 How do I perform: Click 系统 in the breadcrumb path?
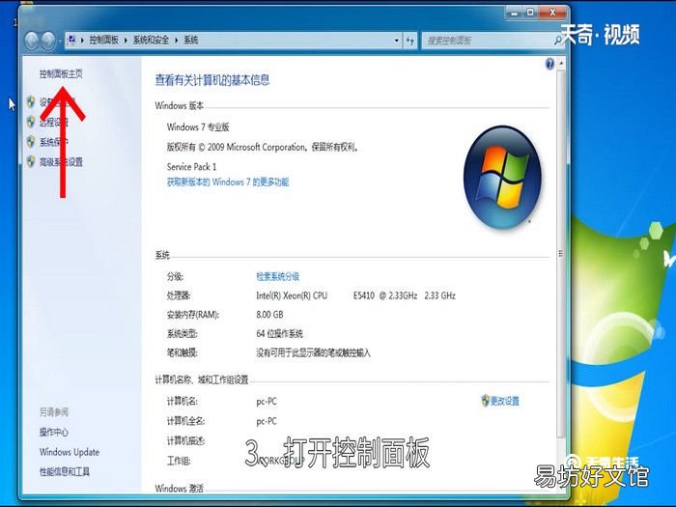[191, 41]
